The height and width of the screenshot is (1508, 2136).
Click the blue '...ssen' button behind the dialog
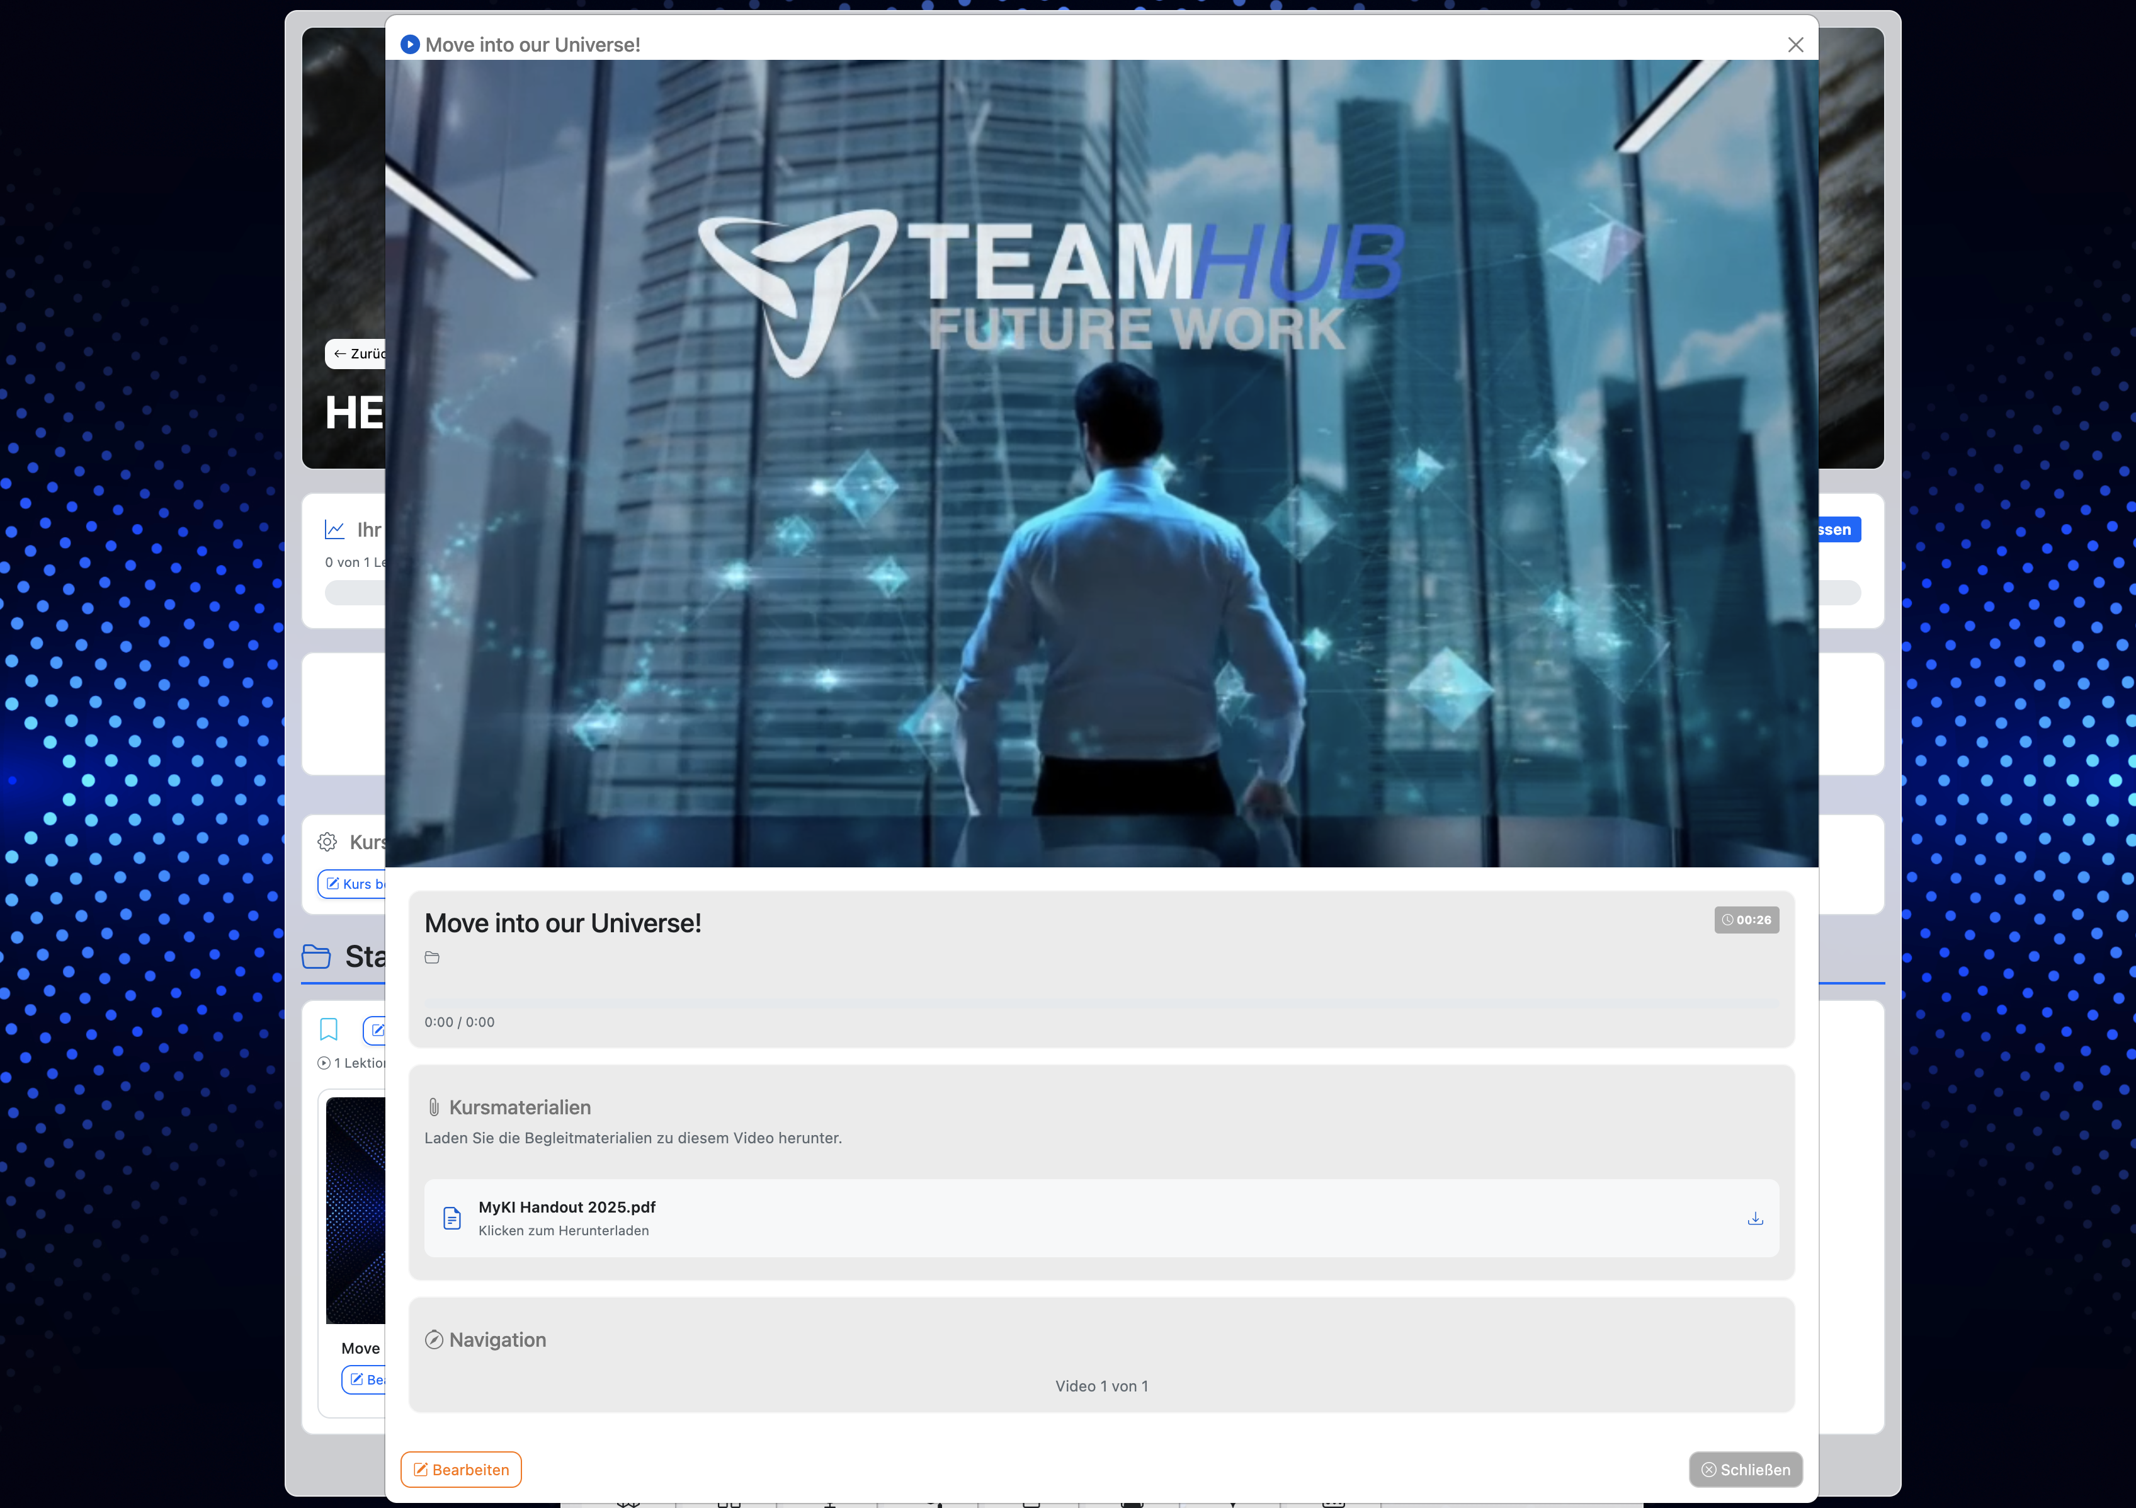1839,530
